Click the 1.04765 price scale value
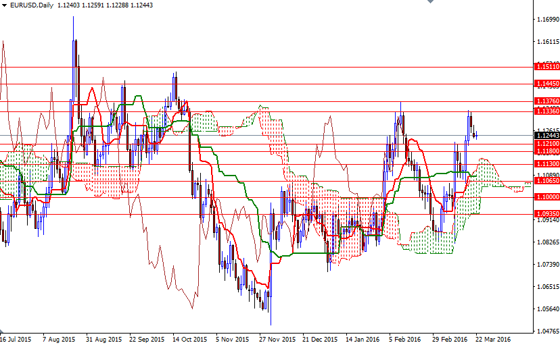 [x=549, y=331]
